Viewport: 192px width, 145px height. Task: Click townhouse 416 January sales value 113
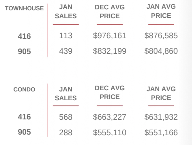66,36
